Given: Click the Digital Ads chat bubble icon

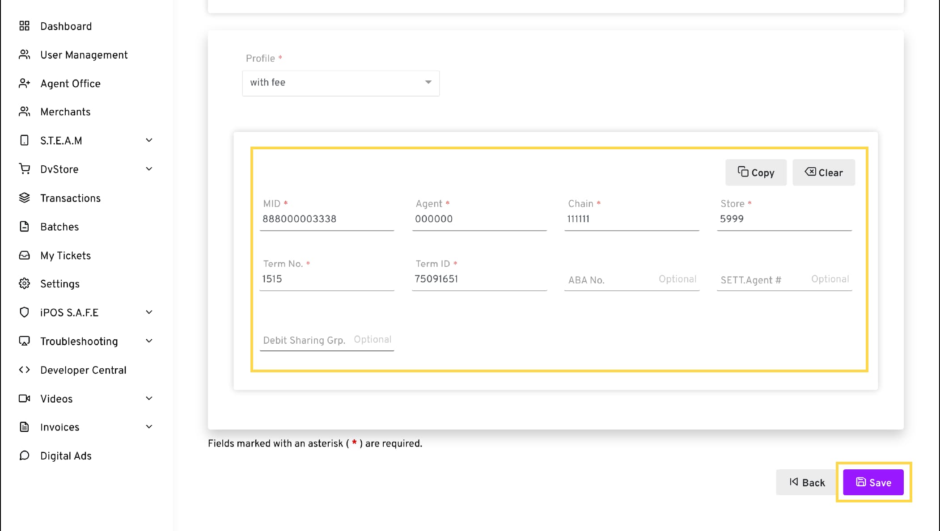Looking at the screenshot, I should [x=24, y=455].
